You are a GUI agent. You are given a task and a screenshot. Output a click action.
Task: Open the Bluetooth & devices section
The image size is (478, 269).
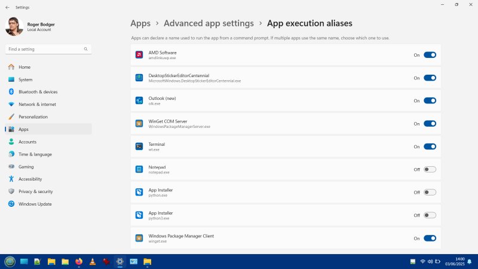pyautogui.click(x=38, y=91)
